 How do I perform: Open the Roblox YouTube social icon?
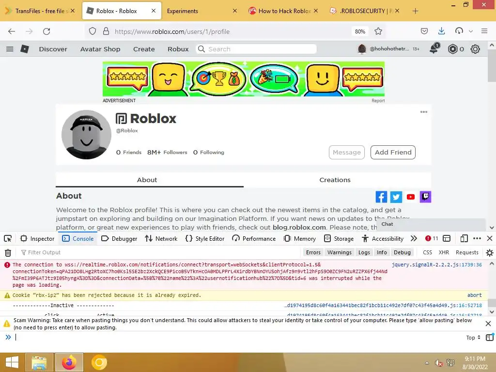411,197
